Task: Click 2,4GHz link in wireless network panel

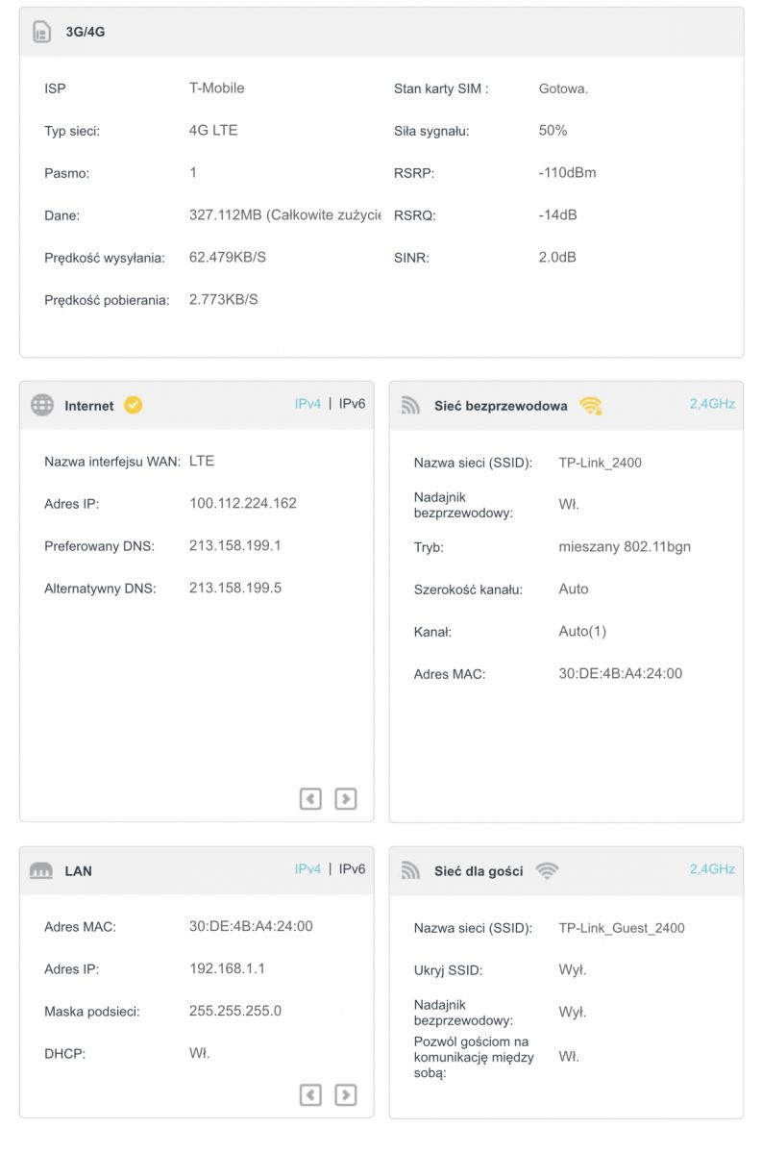Action: pyautogui.click(x=712, y=404)
